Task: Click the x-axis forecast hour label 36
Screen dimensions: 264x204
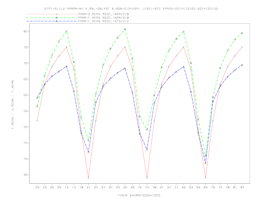Action: [125, 187]
